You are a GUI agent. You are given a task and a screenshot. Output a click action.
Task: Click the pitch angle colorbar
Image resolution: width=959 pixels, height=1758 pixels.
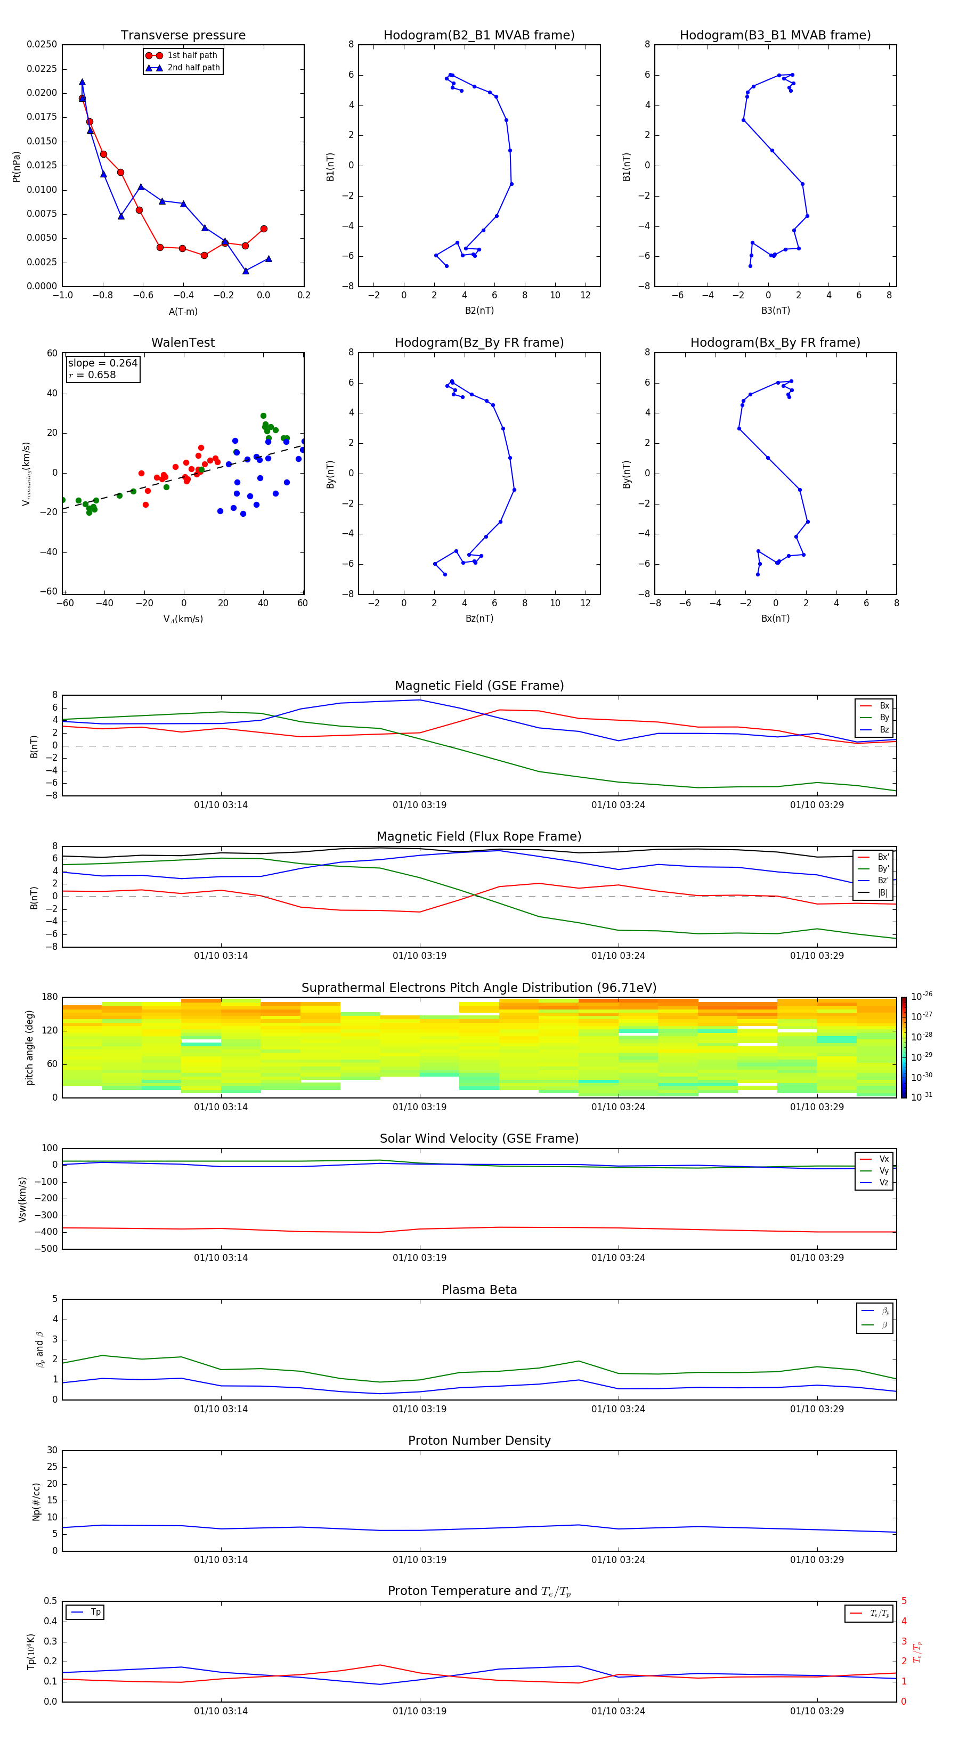tap(904, 1047)
